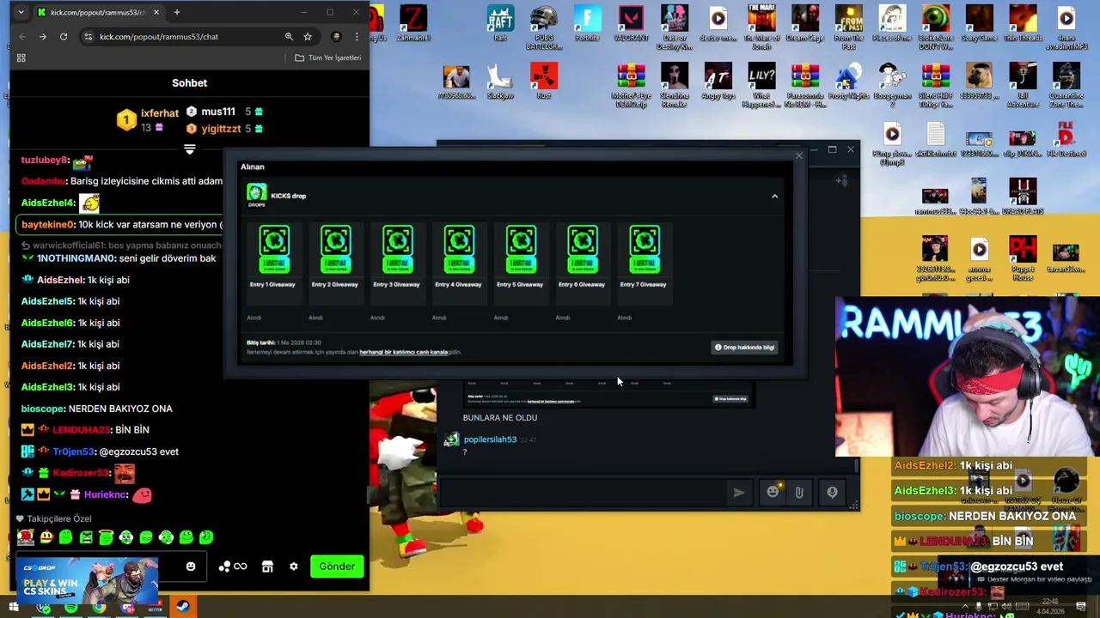Open the siktiklerim.txt text file
This screenshot has width=1100, height=618.
(936, 140)
